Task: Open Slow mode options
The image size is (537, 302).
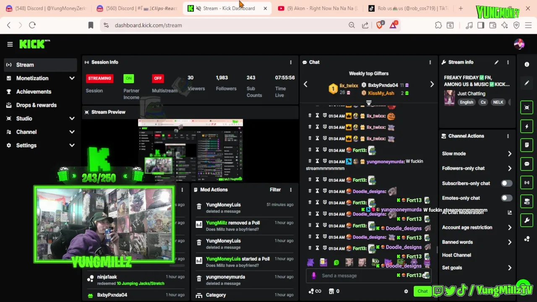Action: pos(477,154)
